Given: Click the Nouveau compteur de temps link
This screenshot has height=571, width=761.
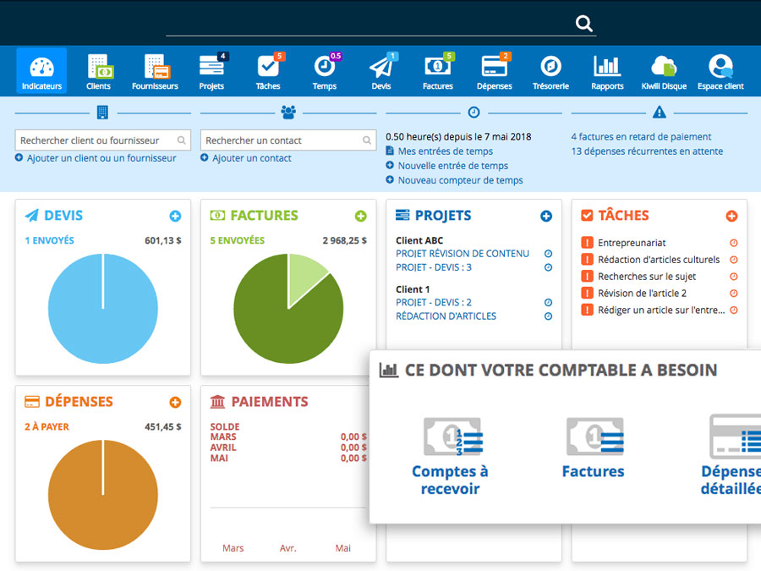Looking at the screenshot, I should (460, 180).
